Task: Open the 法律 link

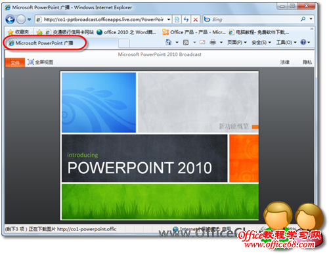Action: tap(285, 62)
